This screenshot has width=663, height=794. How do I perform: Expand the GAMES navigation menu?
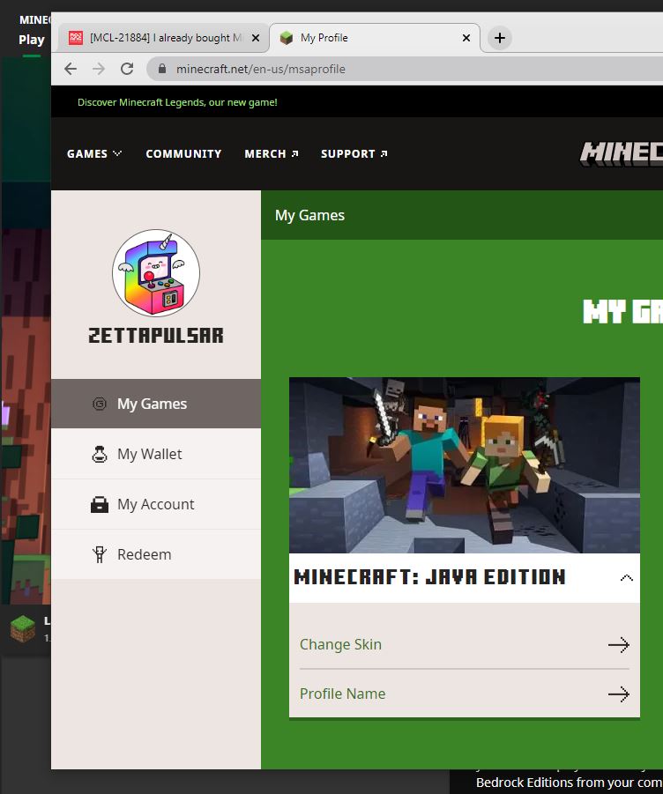94,153
